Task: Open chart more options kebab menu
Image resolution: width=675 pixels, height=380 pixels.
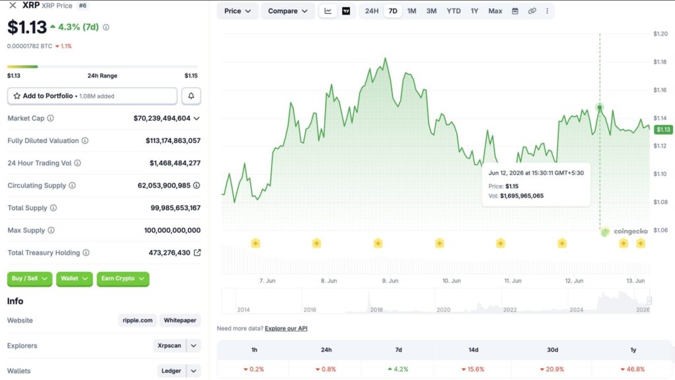Action: [x=547, y=11]
